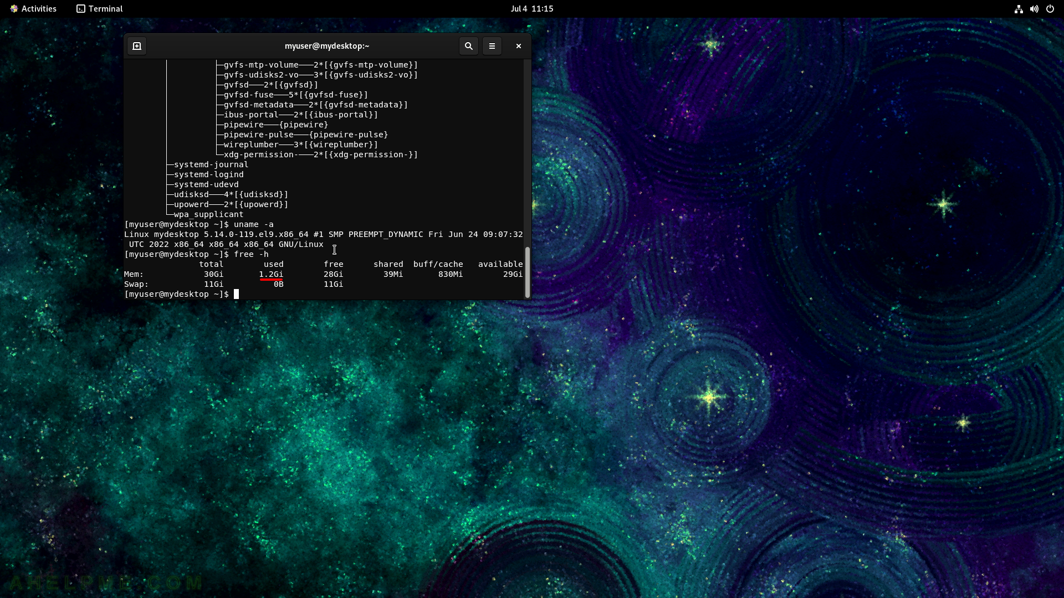This screenshot has width=1064, height=598.
Task: Click the buff/cache column header
Action: pos(438,264)
